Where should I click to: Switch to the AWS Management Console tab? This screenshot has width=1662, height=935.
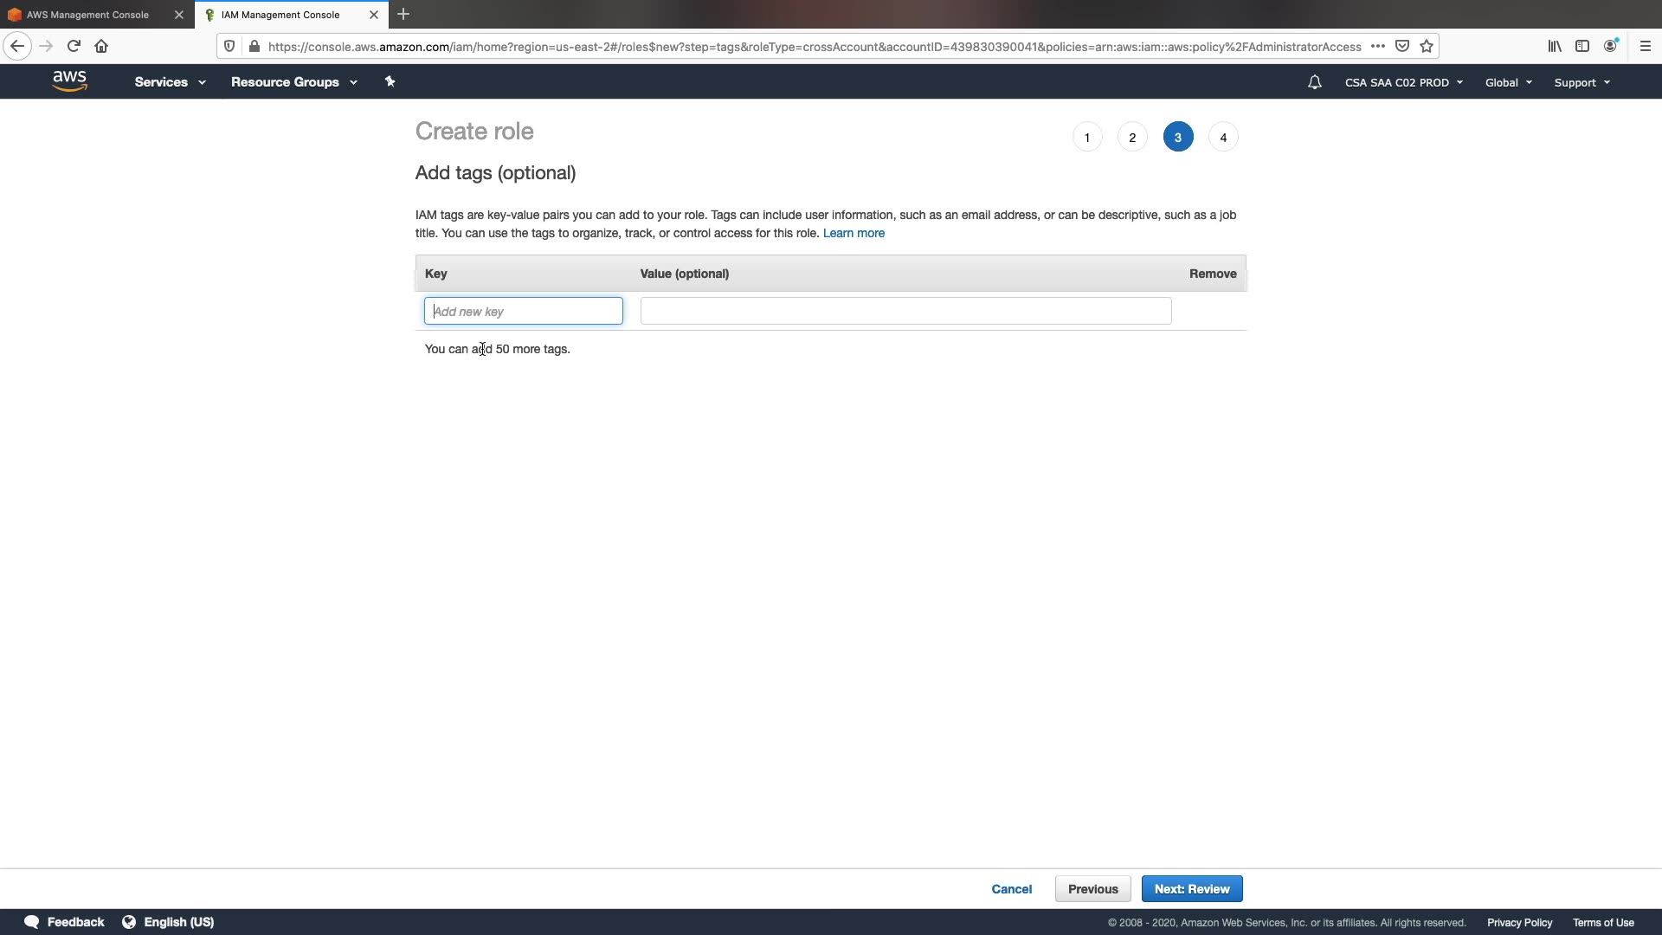tap(87, 15)
